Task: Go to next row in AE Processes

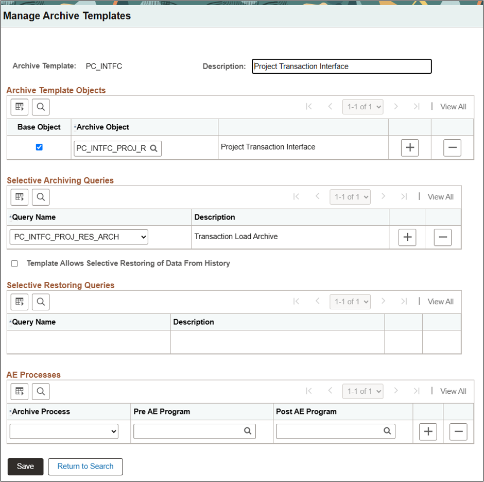Action: click(x=396, y=391)
